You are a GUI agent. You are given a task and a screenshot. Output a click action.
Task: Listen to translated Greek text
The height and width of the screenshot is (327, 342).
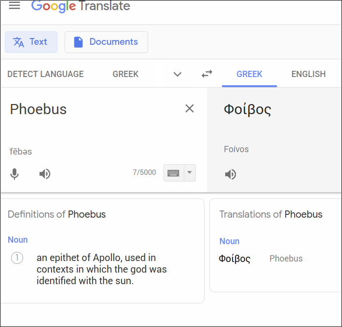[231, 174]
